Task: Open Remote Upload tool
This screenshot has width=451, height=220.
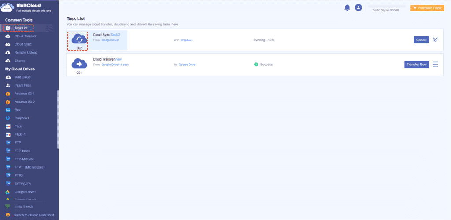Action: [26, 53]
